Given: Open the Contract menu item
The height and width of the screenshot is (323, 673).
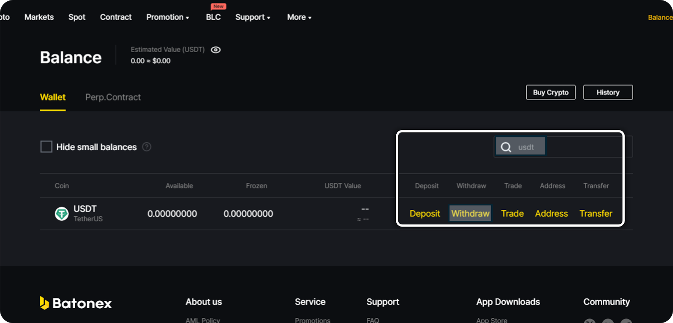Looking at the screenshot, I should click(x=116, y=17).
